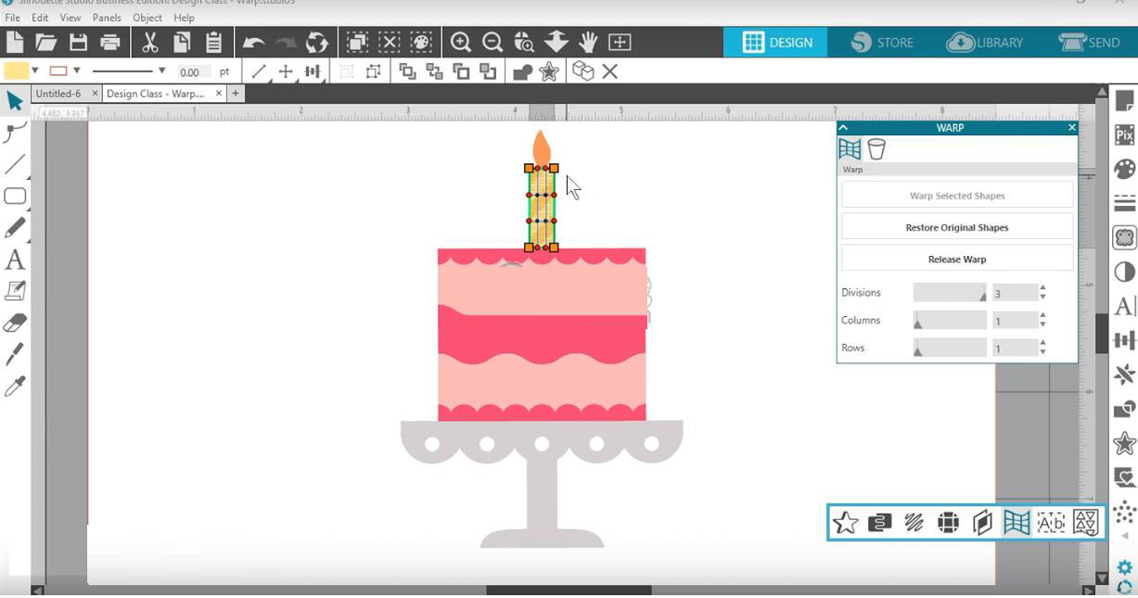Select the triangles template icon in floating toolbar
The width and height of the screenshot is (1138, 598).
pos(1085,523)
